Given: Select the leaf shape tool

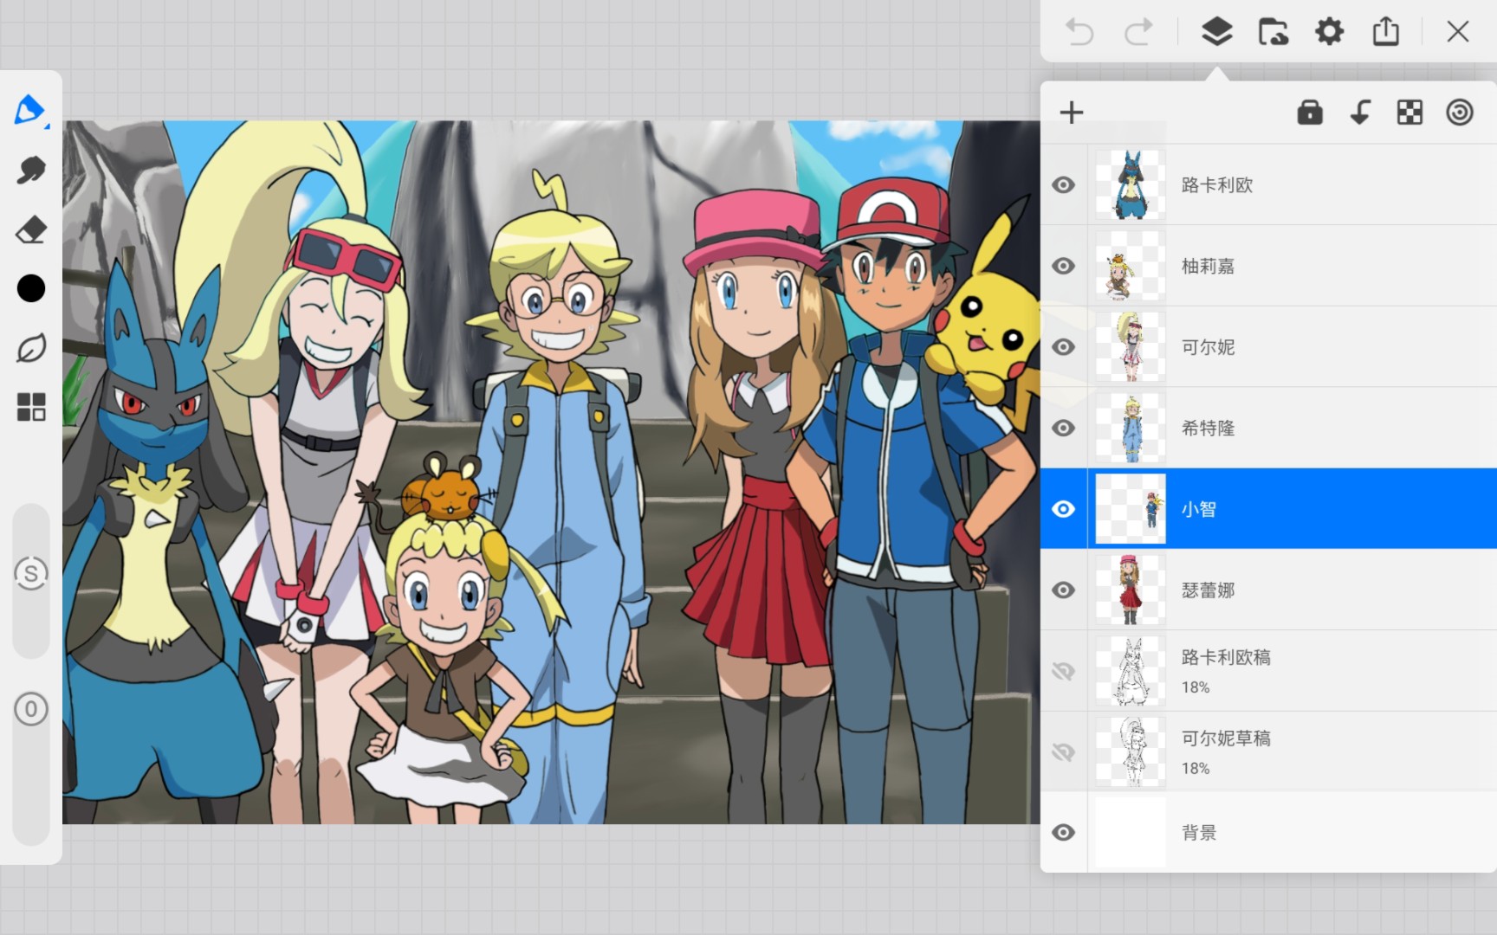Looking at the screenshot, I should pyautogui.click(x=31, y=349).
